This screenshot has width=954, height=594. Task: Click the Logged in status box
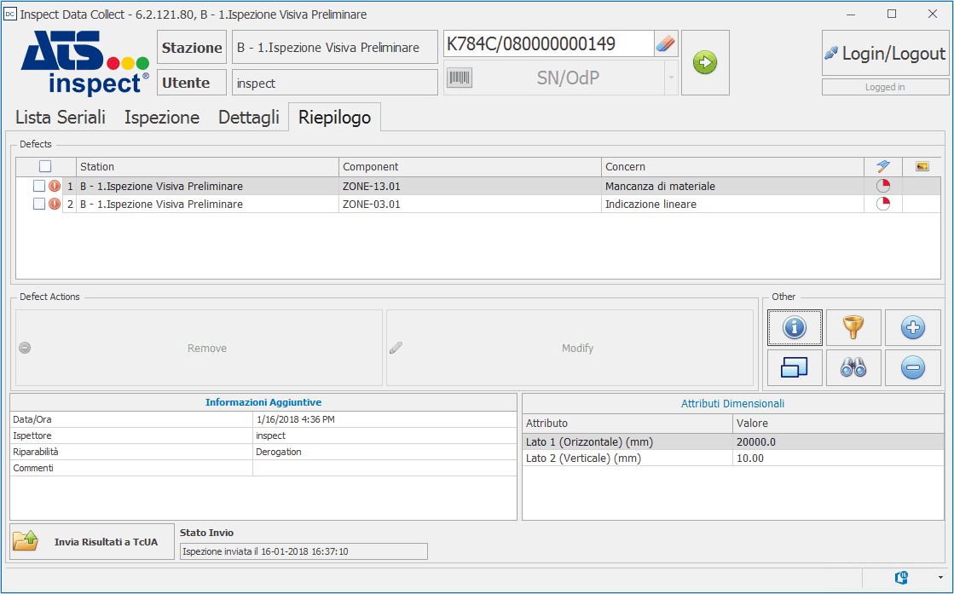tap(885, 87)
